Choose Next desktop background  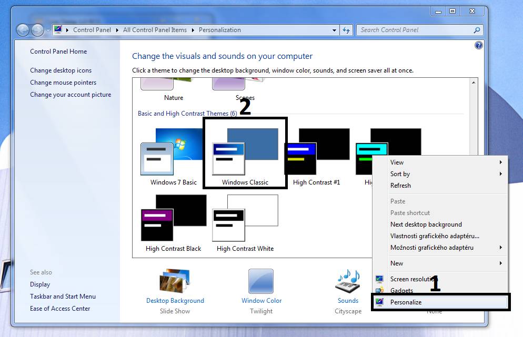click(x=440, y=224)
